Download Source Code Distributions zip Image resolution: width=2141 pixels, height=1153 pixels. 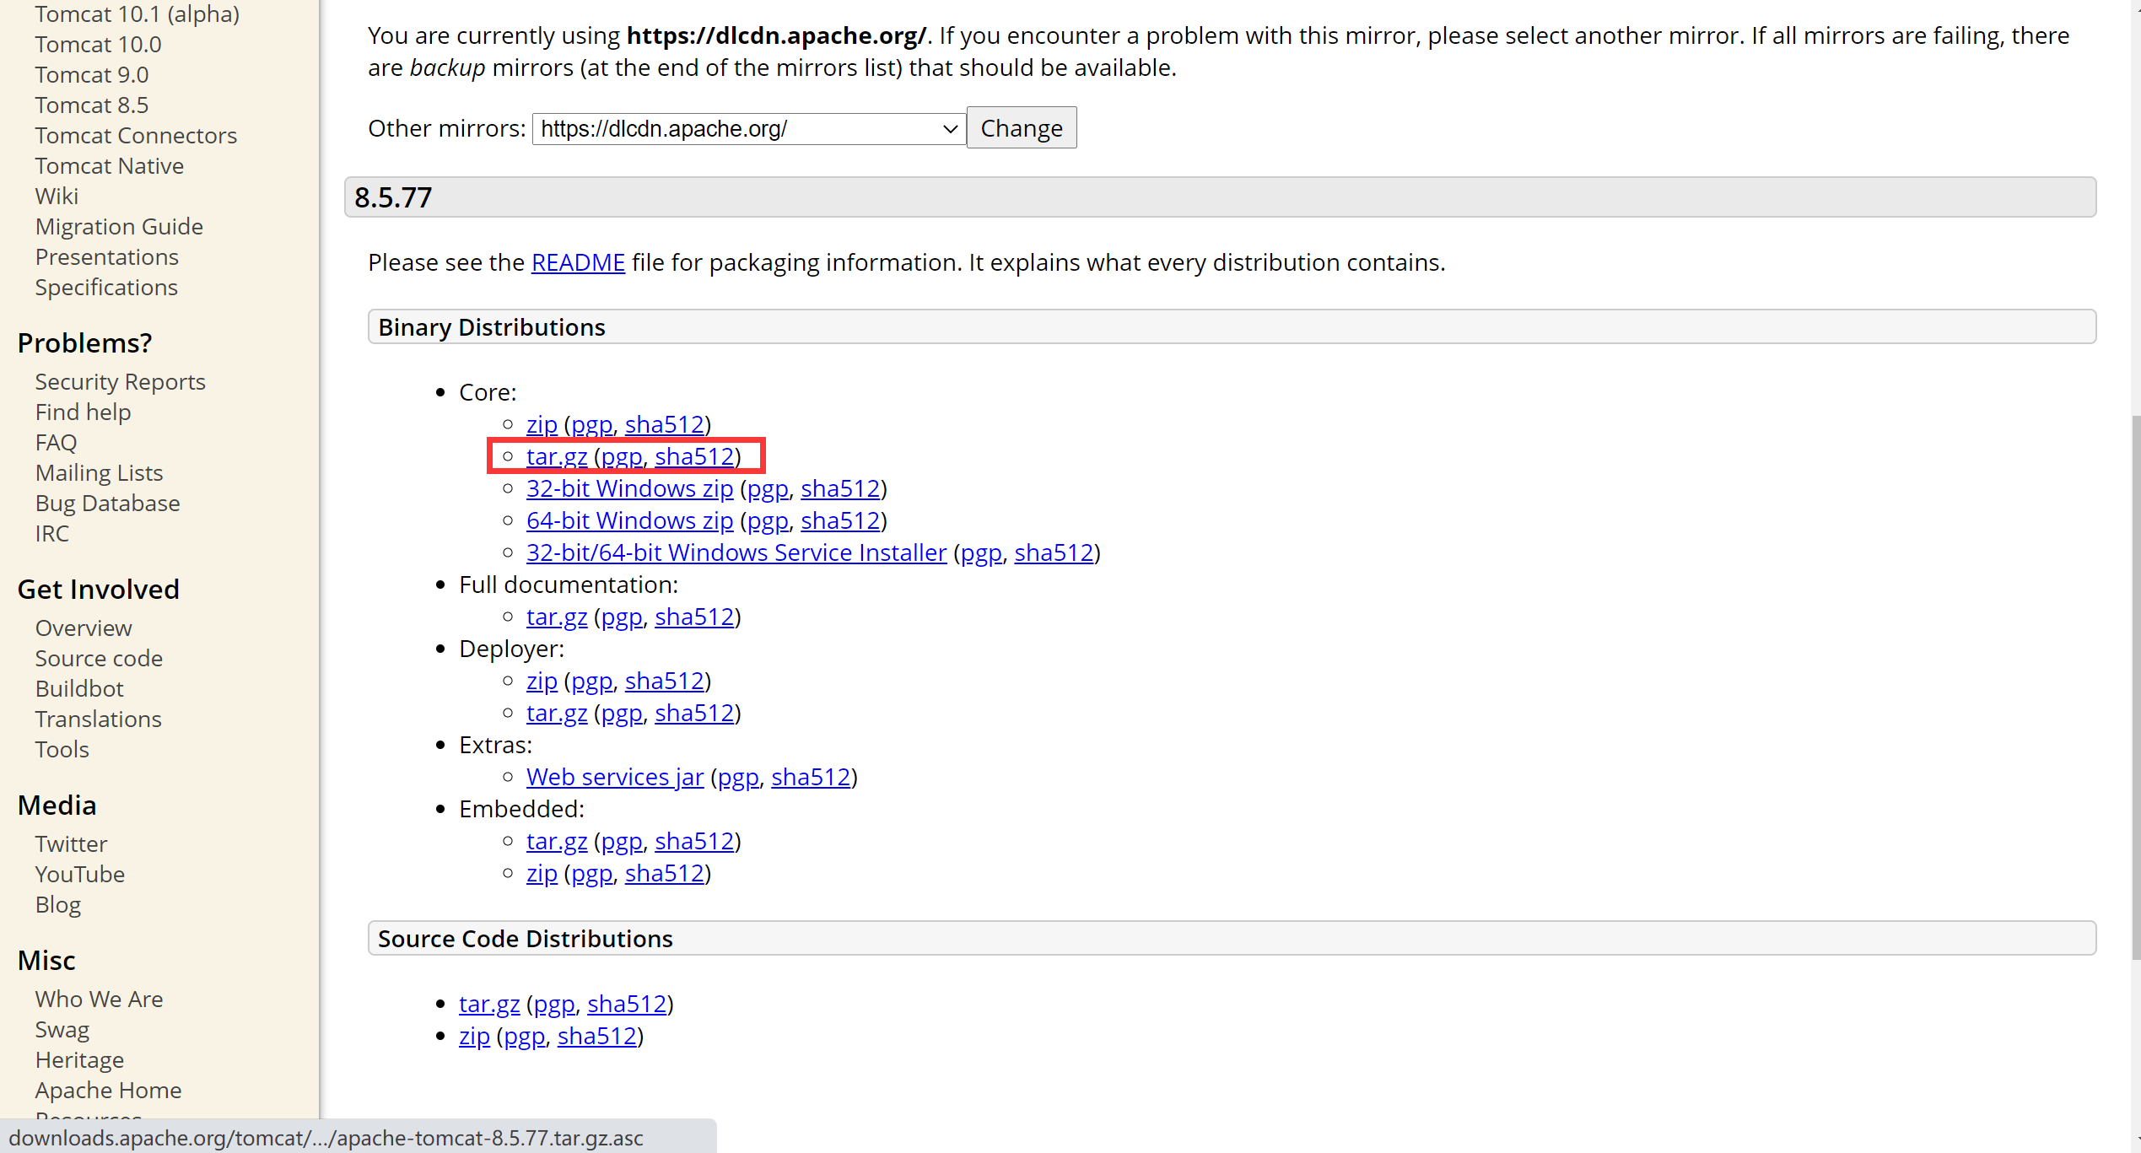tap(474, 1036)
